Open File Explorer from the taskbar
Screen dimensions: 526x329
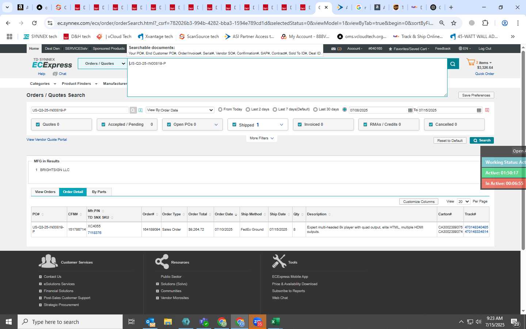pos(168,322)
